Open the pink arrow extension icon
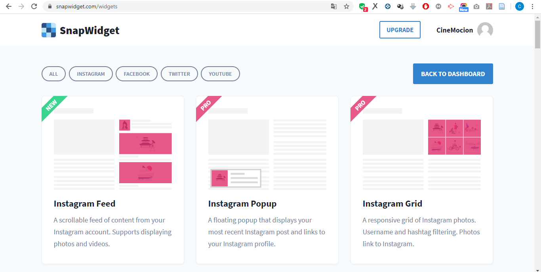Viewport: 541px width, 272px height. [x=451, y=6]
